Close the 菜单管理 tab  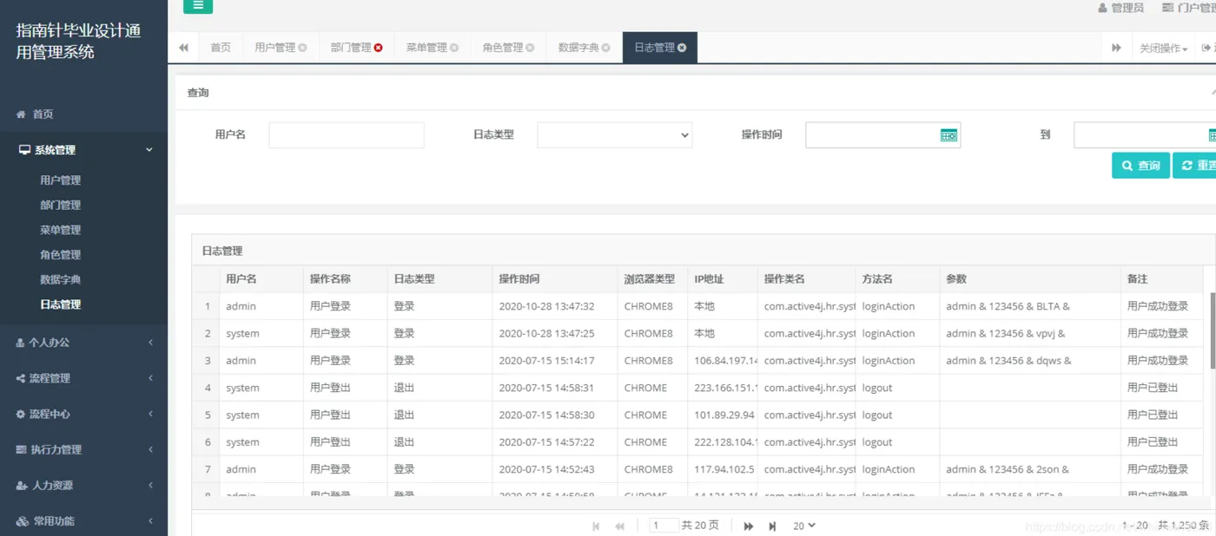tap(453, 48)
